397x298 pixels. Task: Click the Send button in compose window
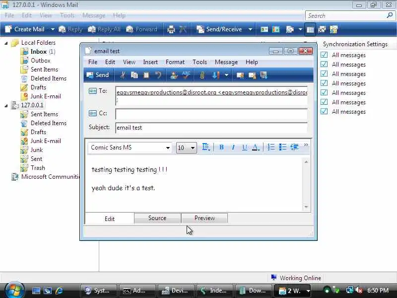pos(98,75)
